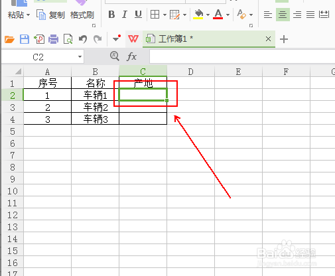Redo last action
335x276 pixels.
[98, 39]
